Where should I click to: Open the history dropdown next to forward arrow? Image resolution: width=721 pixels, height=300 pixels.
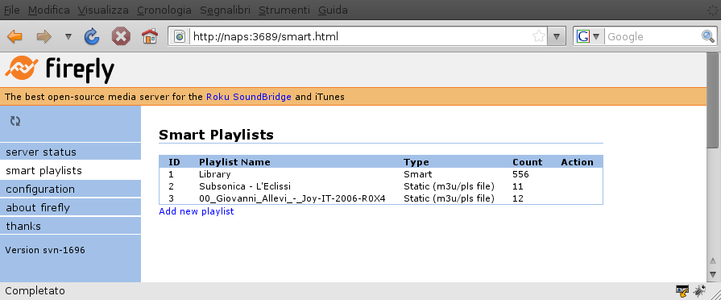[x=68, y=36]
